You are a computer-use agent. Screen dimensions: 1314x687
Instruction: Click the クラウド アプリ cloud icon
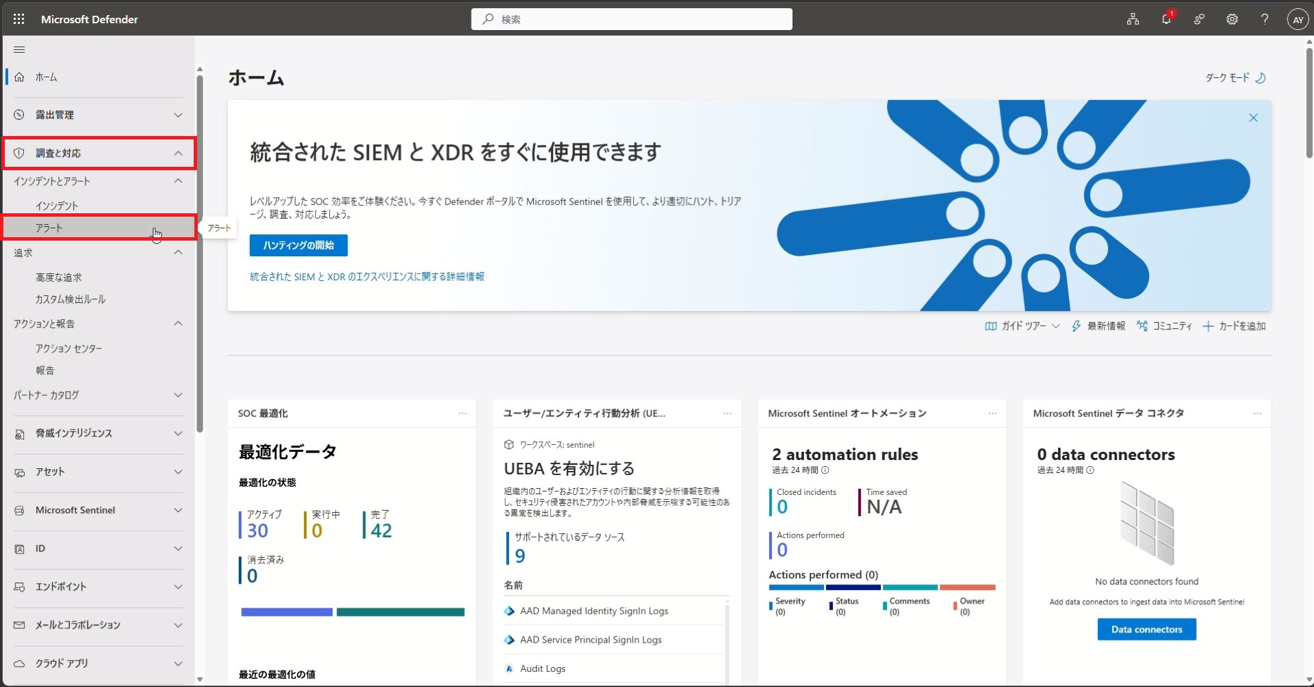(x=19, y=663)
